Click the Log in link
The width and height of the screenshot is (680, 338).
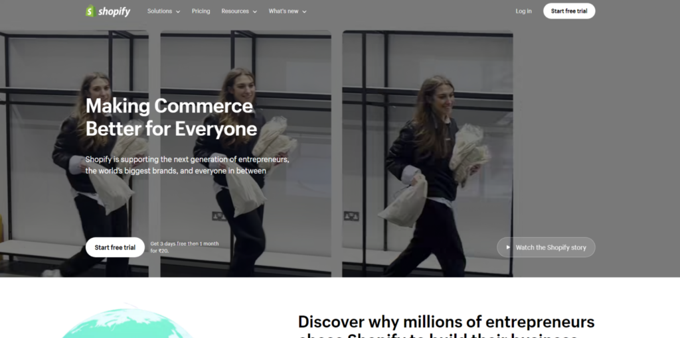pos(523,11)
